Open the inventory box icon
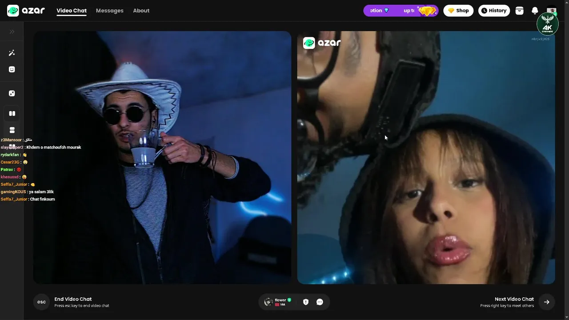Image resolution: width=569 pixels, height=320 pixels. coord(520,11)
